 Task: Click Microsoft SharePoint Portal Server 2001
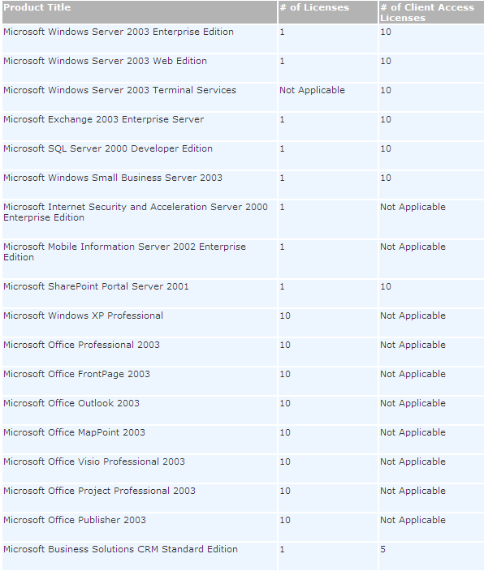96,286
